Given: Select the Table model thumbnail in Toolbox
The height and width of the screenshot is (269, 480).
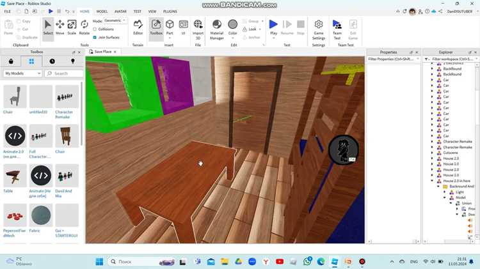Looking at the screenshot, I should 15,175.
